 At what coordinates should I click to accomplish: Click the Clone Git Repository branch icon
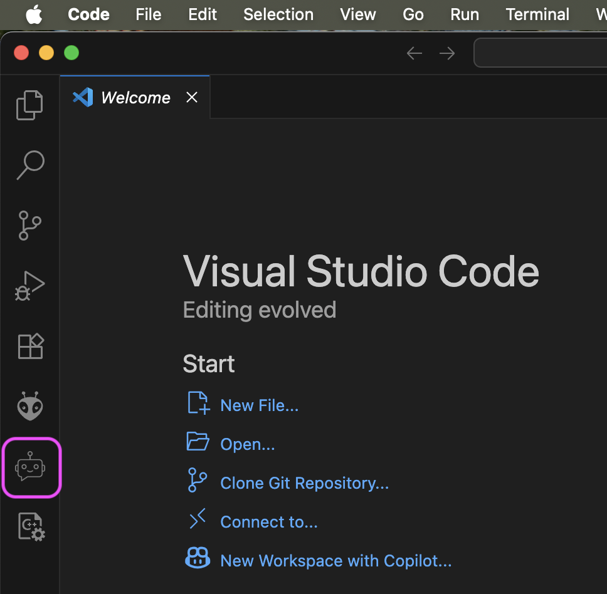pyautogui.click(x=198, y=480)
